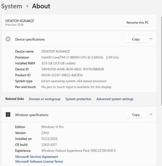The image size is (162, 166).
Task: Click the Windows specifications heading
Action: [32, 115]
